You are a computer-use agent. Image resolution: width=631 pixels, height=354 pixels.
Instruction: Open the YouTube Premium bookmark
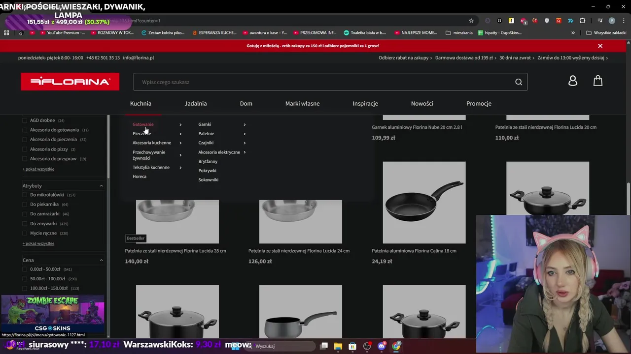[62, 33]
